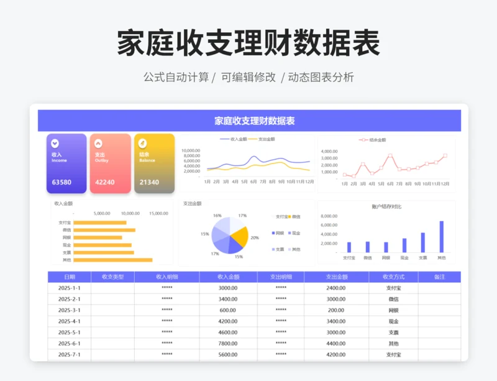Click the 收支类型 column header
The width and height of the screenshot is (497, 381).
pos(112,277)
